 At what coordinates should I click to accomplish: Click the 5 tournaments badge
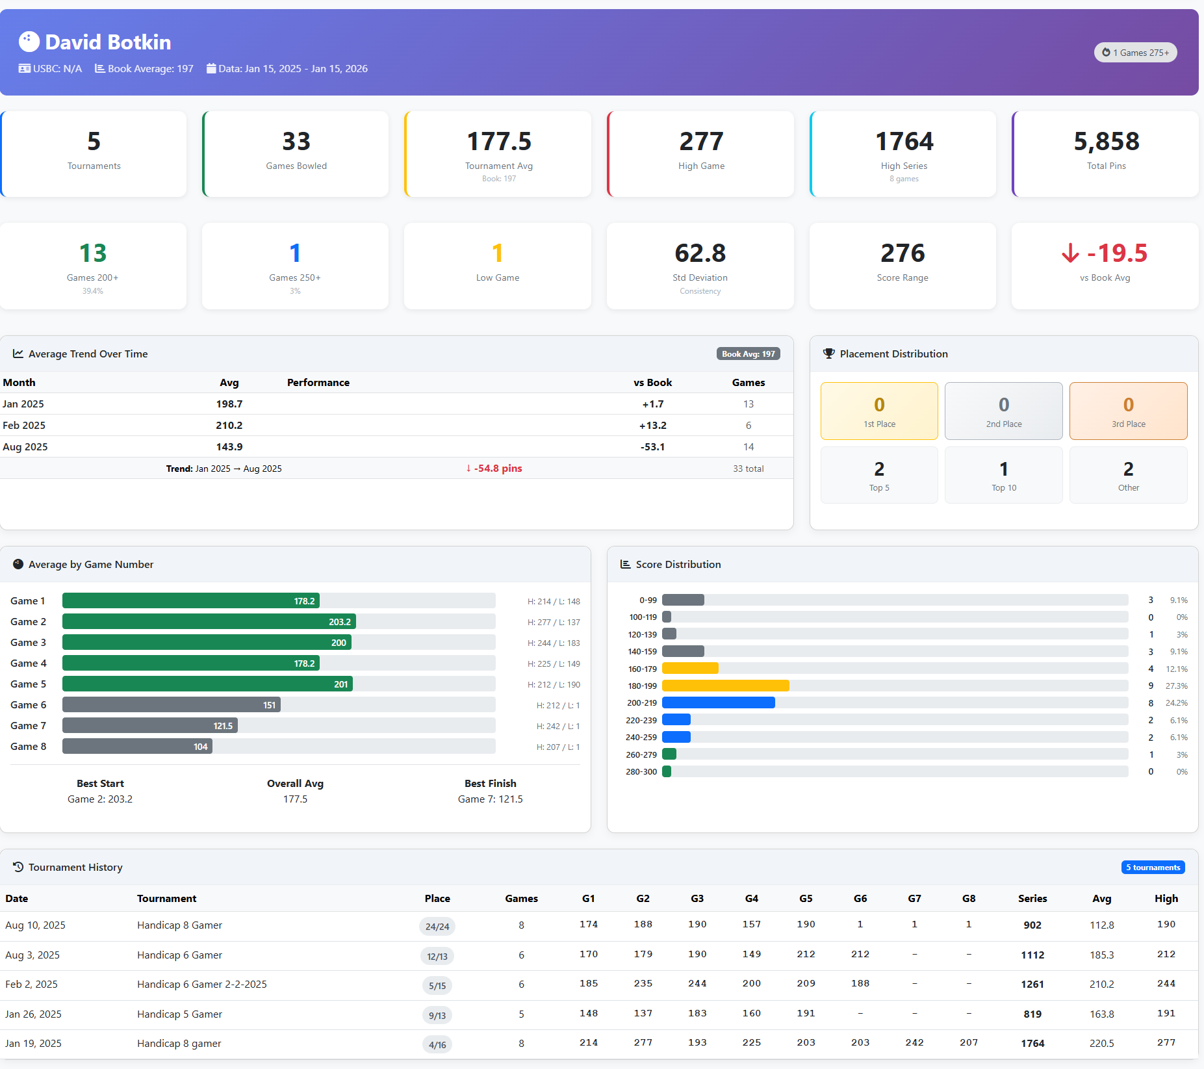click(x=1152, y=867)
